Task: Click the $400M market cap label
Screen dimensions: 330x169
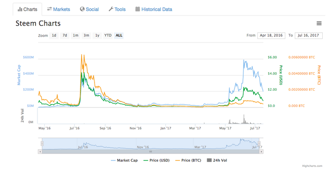Action: [28, 74]
